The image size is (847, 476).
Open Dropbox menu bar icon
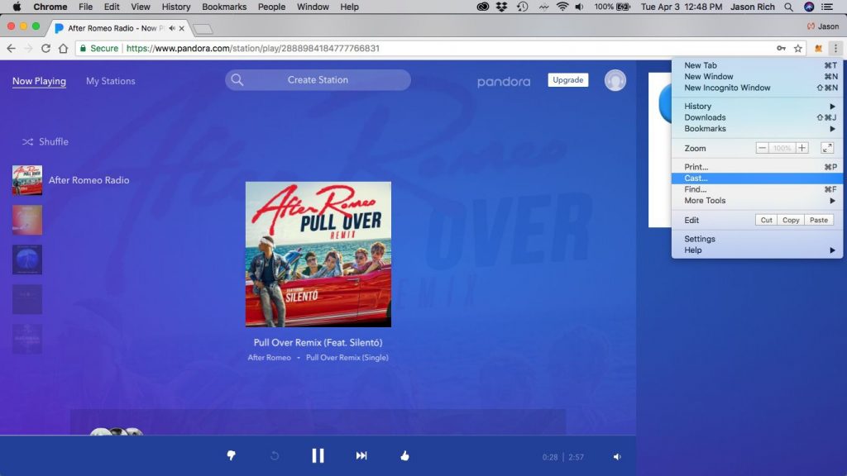[502, 7]
